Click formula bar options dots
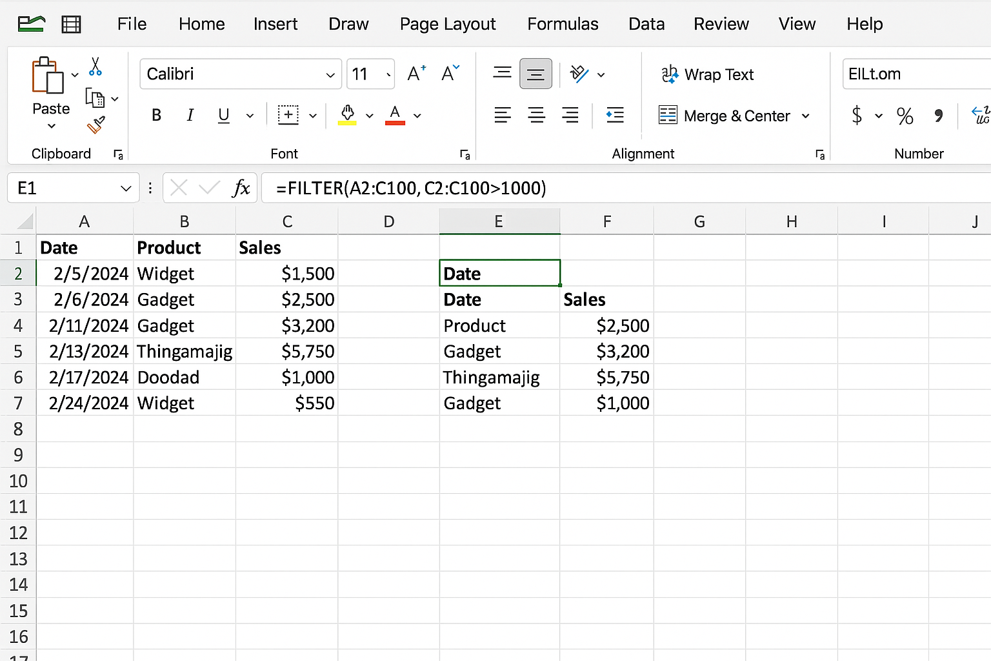This screenshot has height=661, width=991. coord(150,188)
